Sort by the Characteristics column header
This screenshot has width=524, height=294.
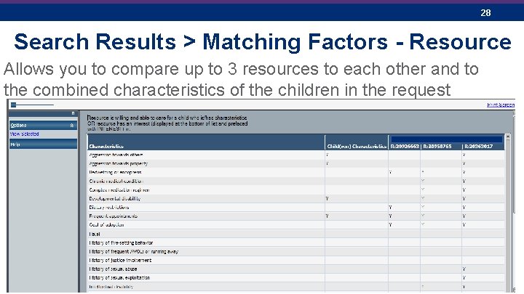coord(106,146)
